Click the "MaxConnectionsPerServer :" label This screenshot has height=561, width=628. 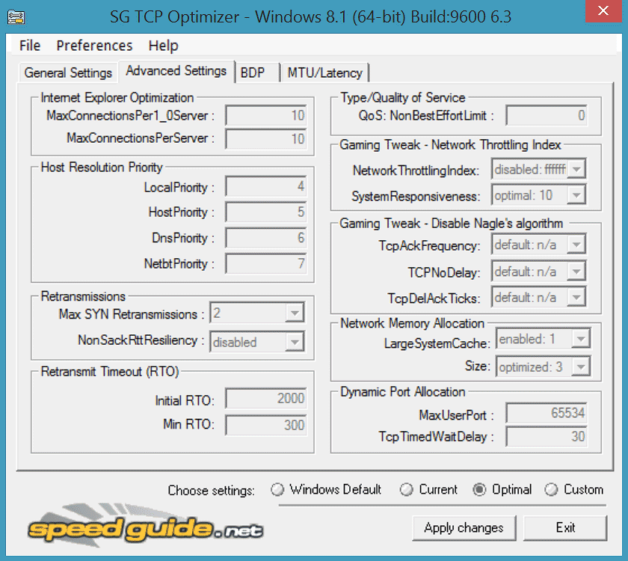pos(141,138)
